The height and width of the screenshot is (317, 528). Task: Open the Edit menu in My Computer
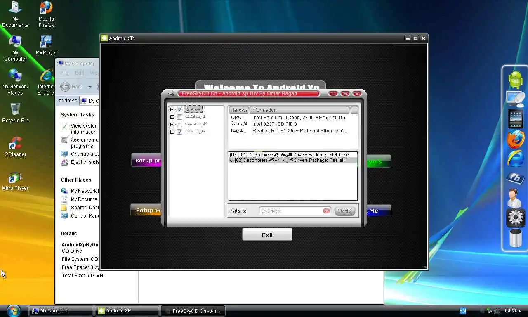tap(80, 73)
